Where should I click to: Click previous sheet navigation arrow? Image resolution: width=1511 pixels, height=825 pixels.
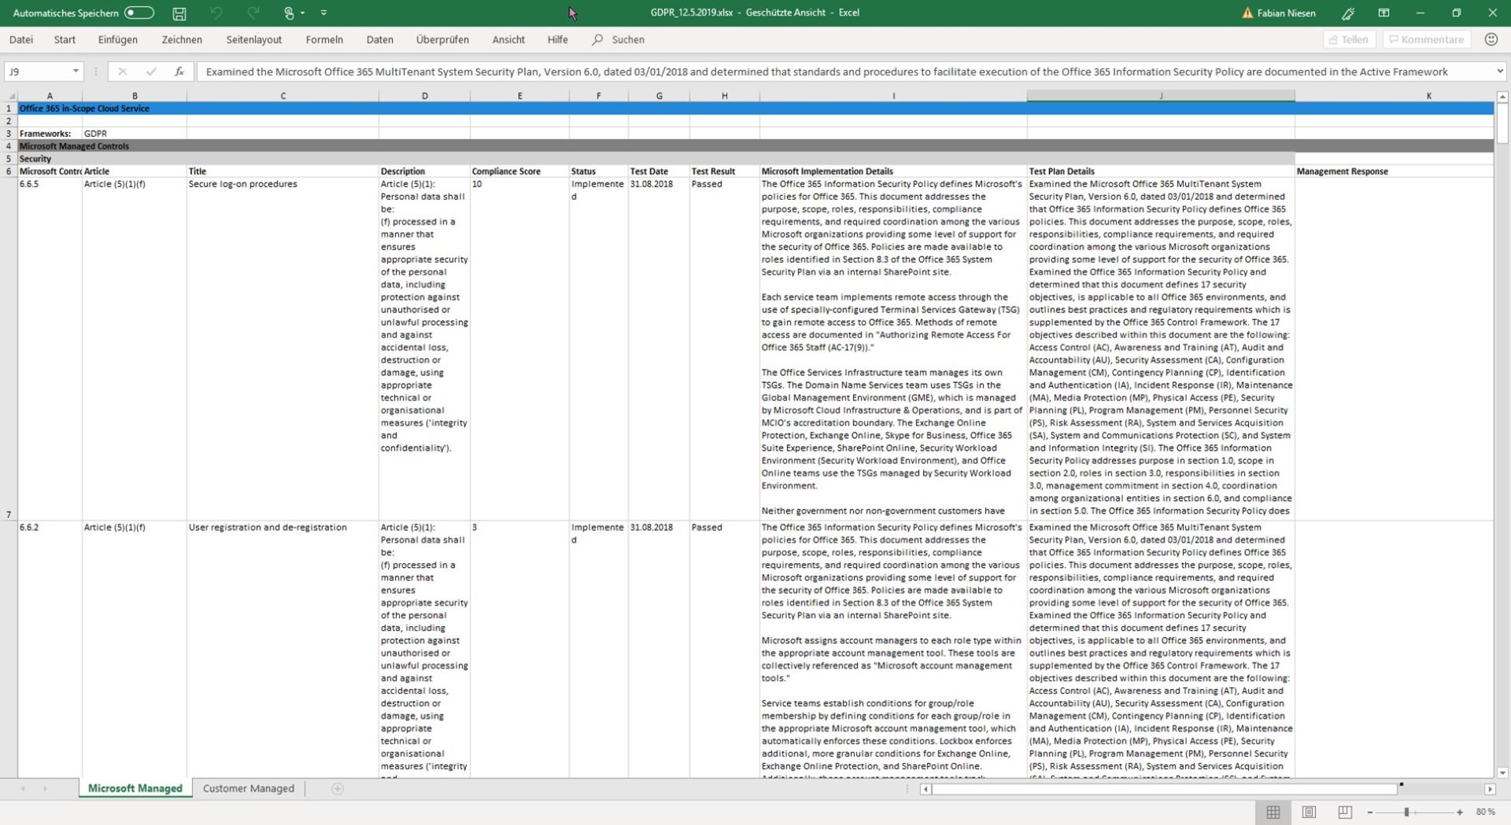[23, 789]
